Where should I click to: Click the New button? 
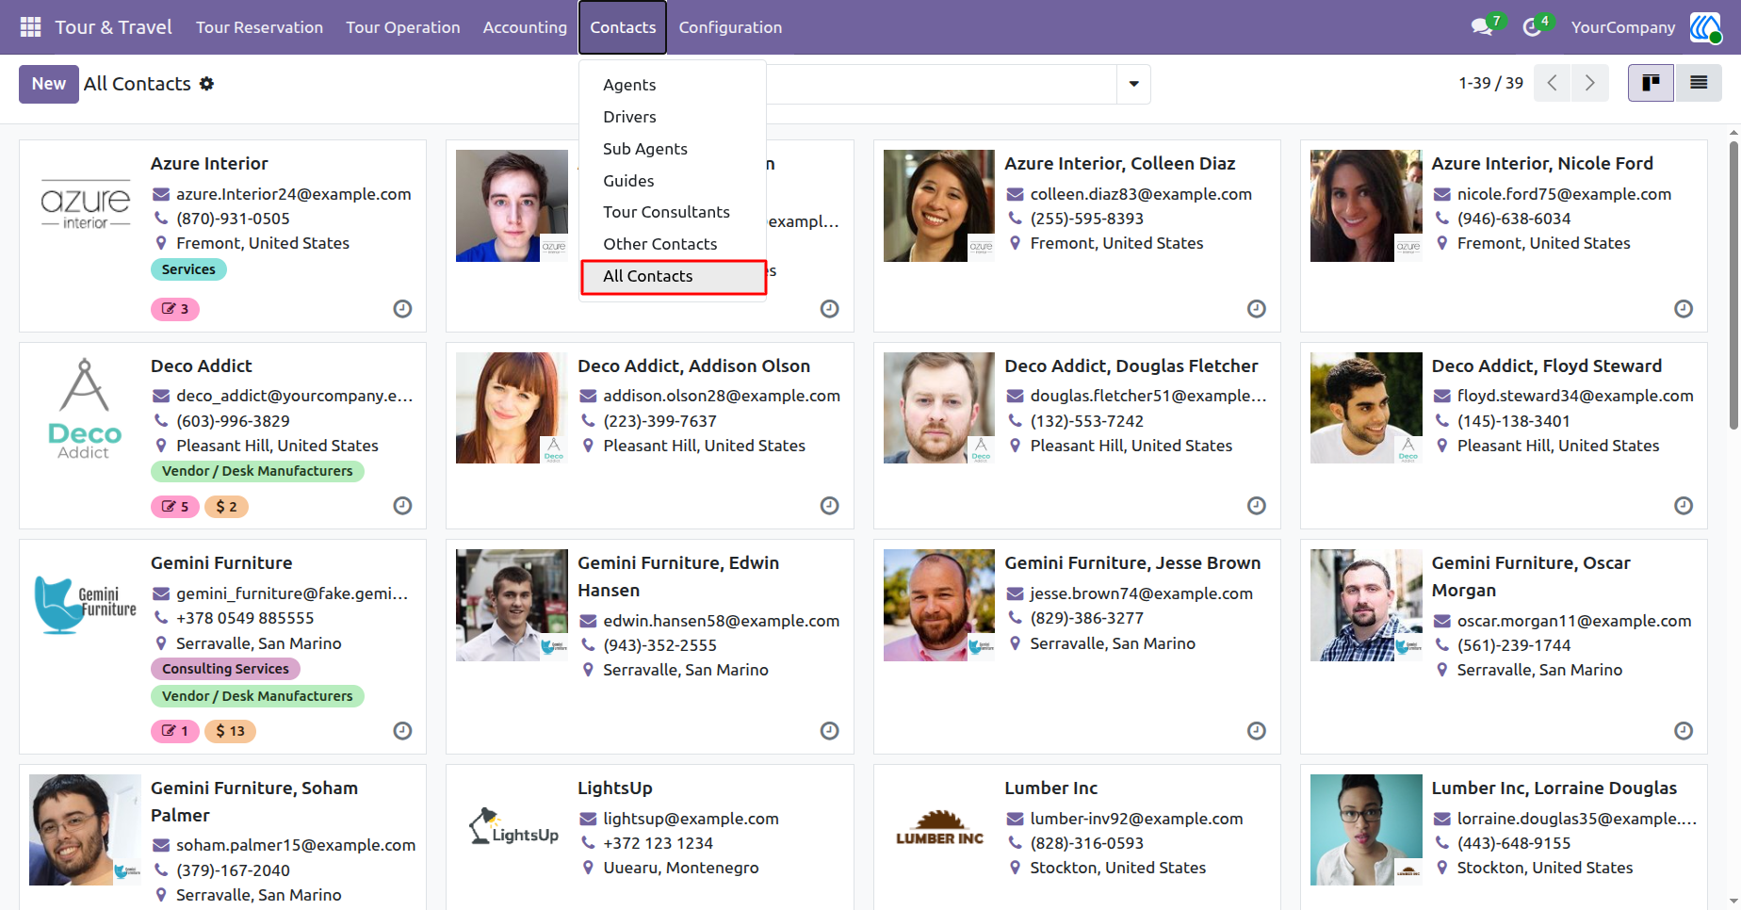49,84
